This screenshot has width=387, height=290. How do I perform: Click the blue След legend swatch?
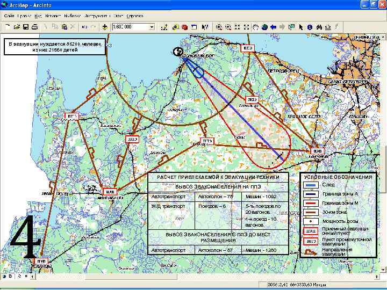(311, 185)
